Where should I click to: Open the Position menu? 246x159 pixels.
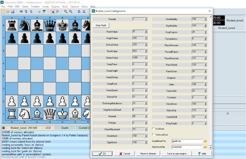click(x=35, y=7)
